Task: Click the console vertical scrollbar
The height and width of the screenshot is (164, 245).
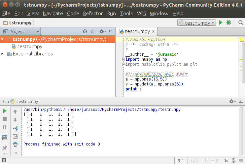Action: [x=242, y=131]
